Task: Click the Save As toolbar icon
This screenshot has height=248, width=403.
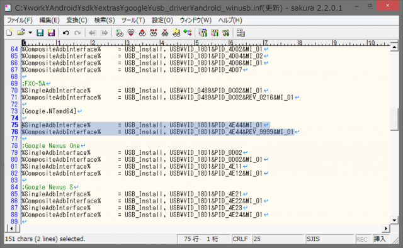Action: (x=51, y=33)
